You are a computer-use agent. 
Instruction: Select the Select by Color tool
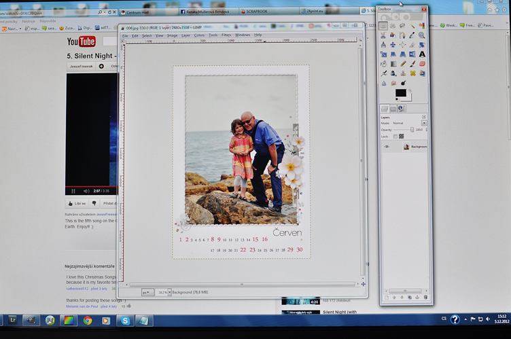pyautogui.click(x=422, y=25)
